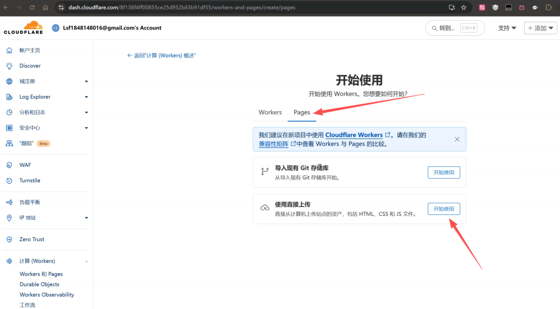Switch to the Workers tab
The width and height of the screenshot is (560, 309).
pyautogui.click(x=270, y=112)
